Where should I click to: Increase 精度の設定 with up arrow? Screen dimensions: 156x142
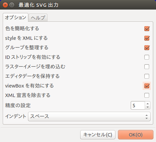[148, 104]
